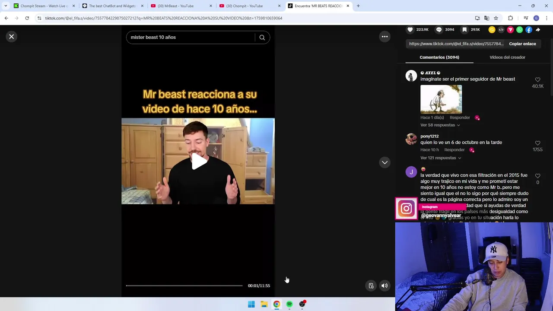
Task: Open Chrome extensions puzzle icon
Action: pyautogui.click(x=511, y=18)
